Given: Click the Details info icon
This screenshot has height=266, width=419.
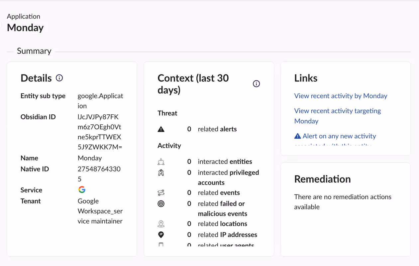Looking at the screenshot, I should click(59, 78).
